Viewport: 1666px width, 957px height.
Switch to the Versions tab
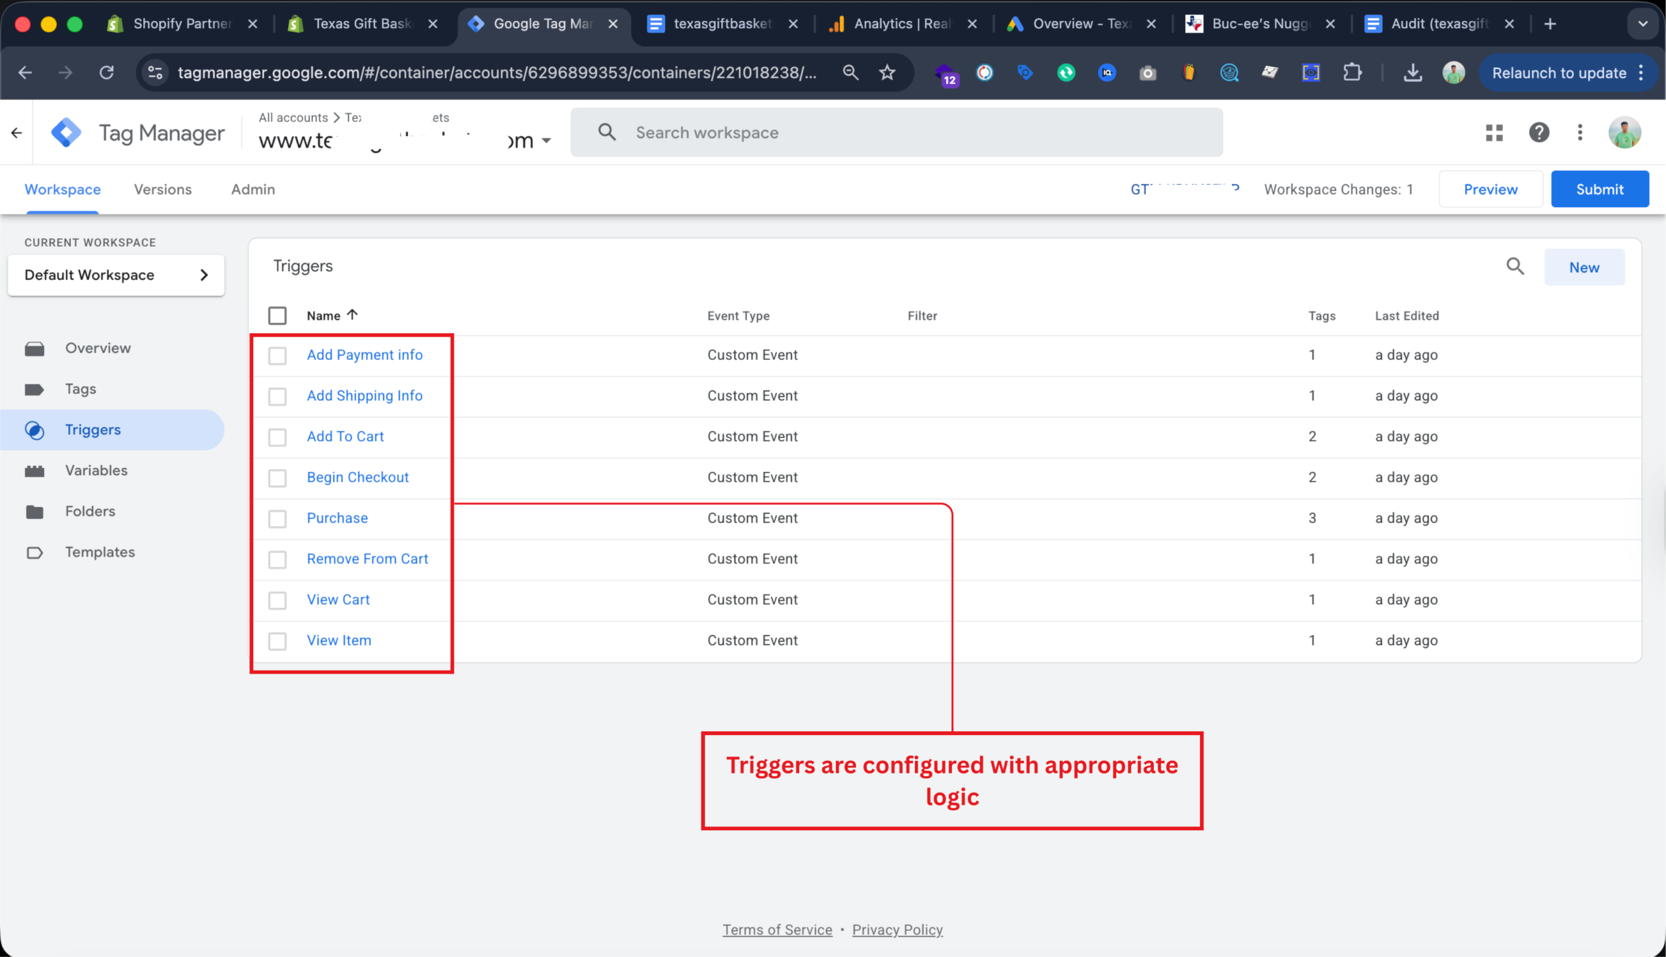[x=162, y=190]
